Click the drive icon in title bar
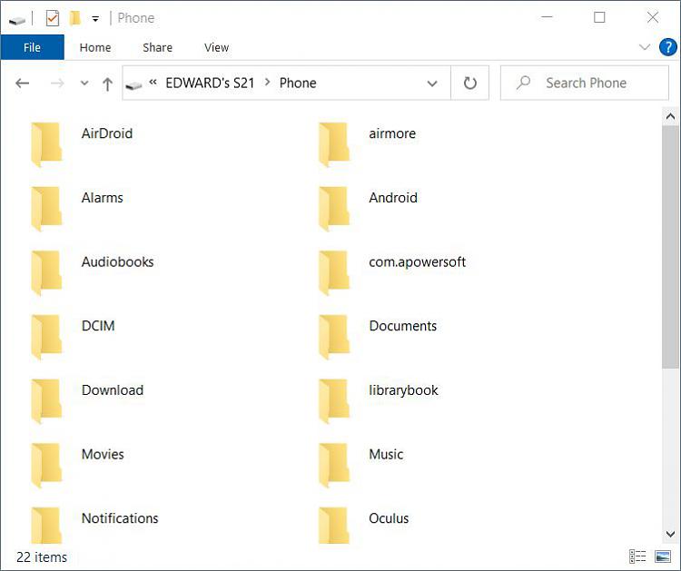 click(x=17, y=20)
